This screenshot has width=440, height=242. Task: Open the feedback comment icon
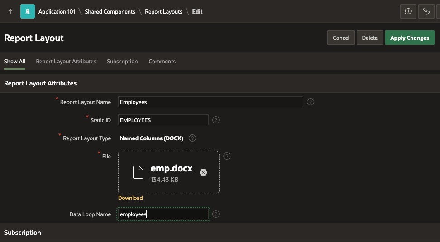(408, 11)
